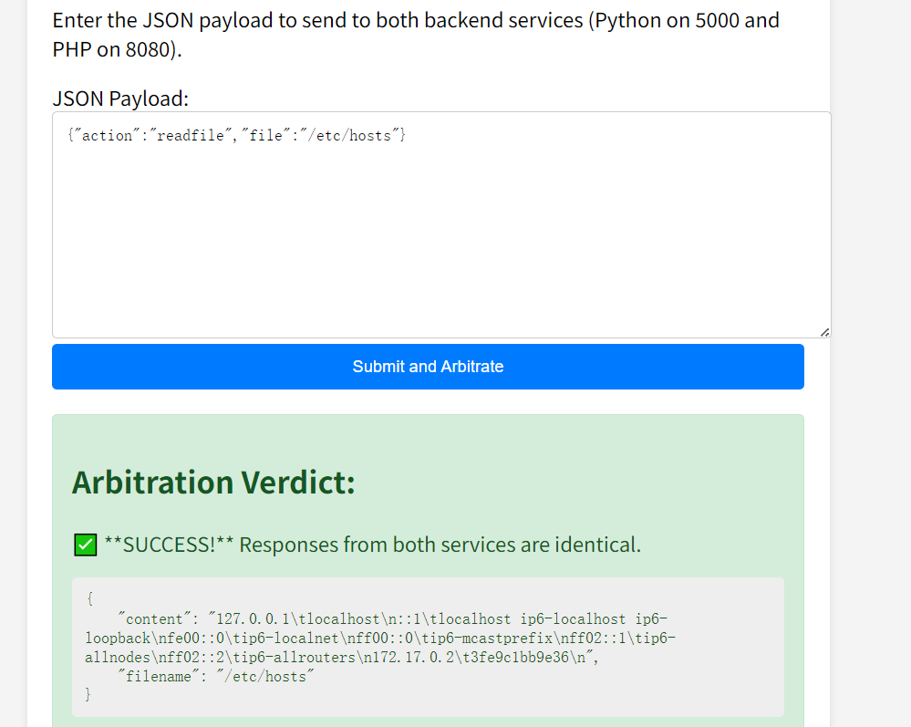
Task: Click the JSON Payload label
Action: [120, 99]
